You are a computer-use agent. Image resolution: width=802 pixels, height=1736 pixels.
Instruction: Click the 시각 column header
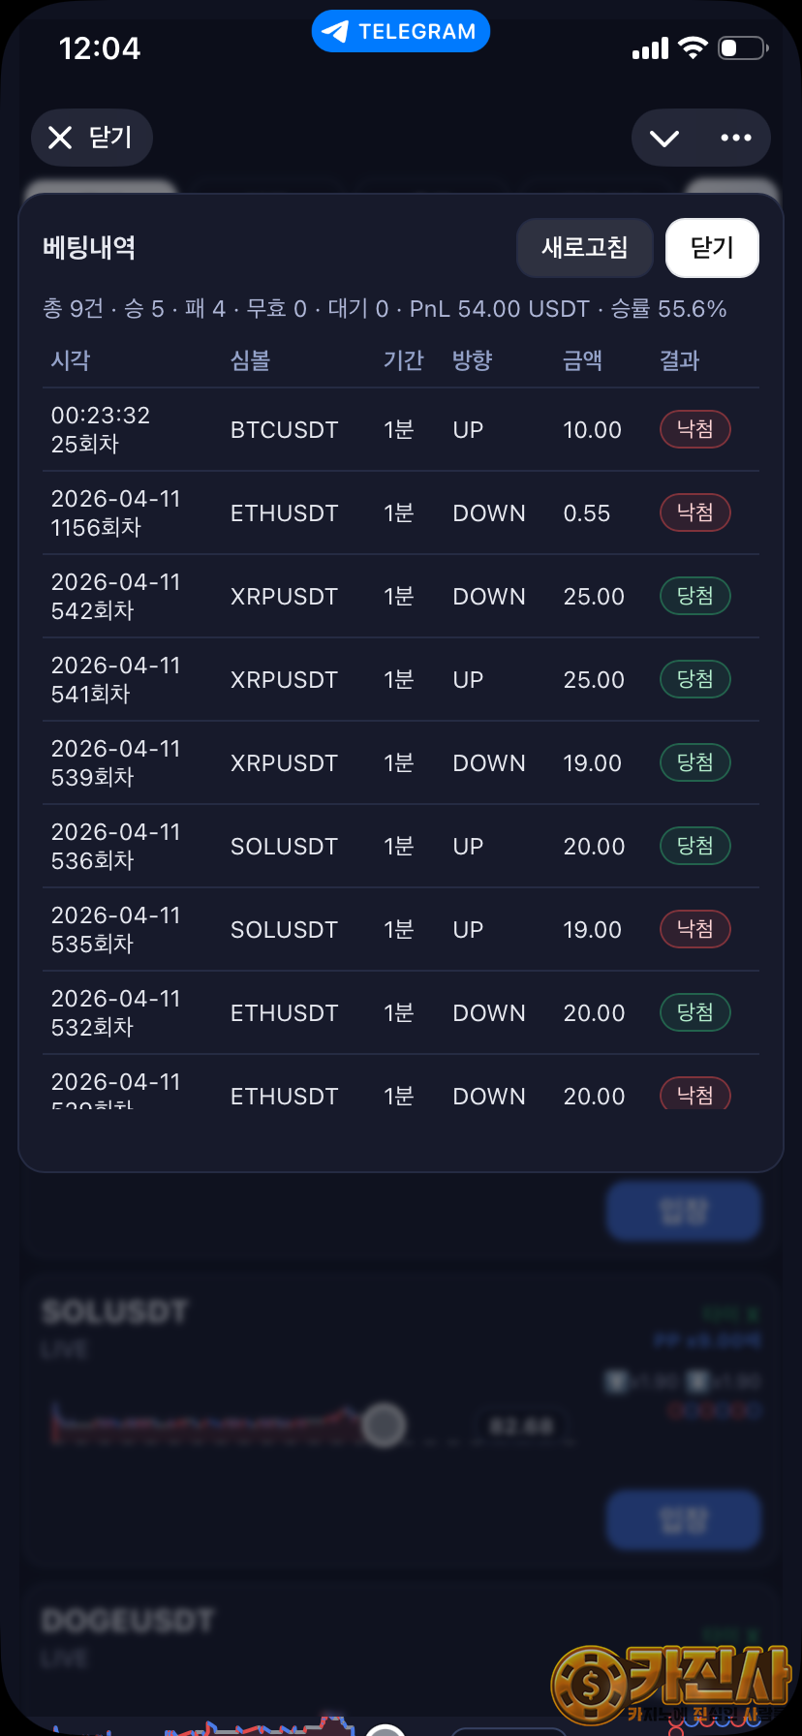click(71, 360)
